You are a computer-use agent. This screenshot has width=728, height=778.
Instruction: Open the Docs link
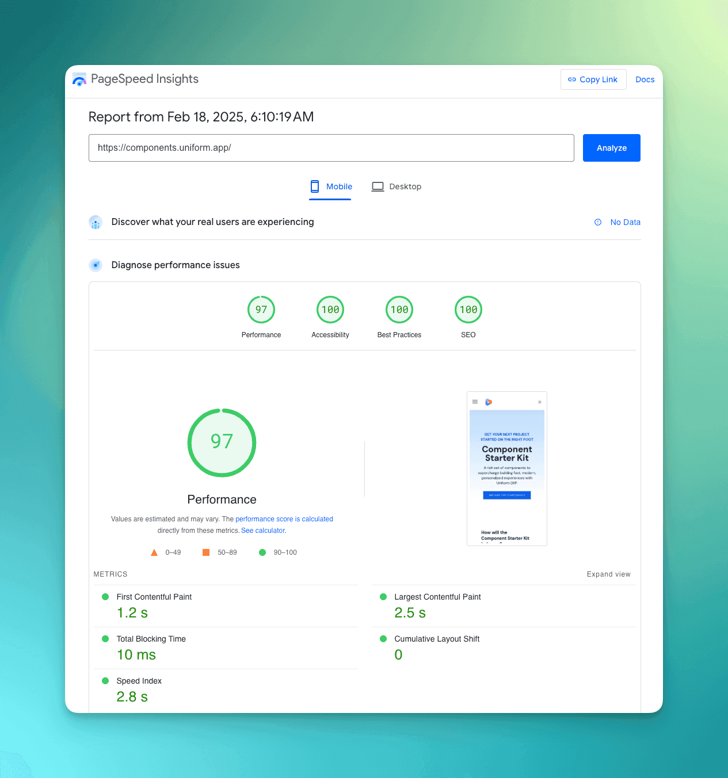(x=645, y=79)
